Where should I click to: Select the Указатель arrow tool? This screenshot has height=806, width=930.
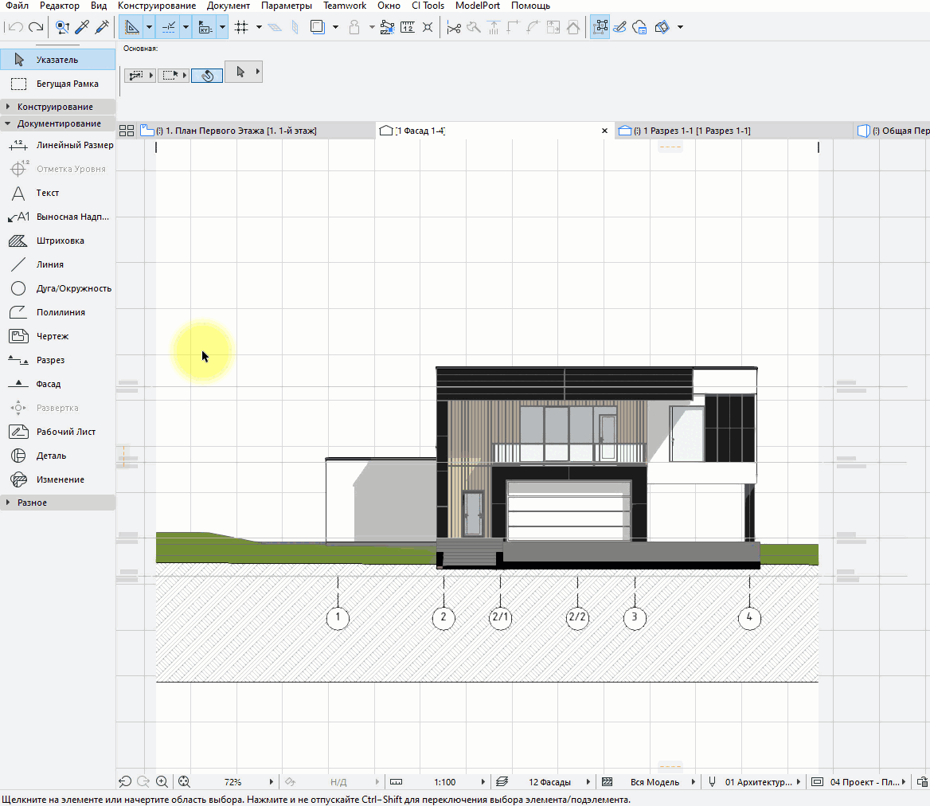57,60
